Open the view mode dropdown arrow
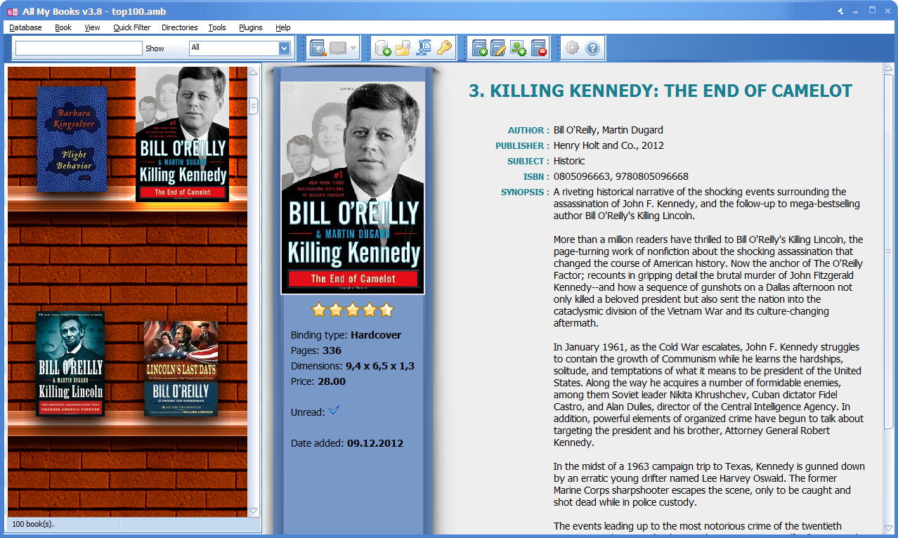898x538 pixels. pyautogui.click(x=353, y=48)
